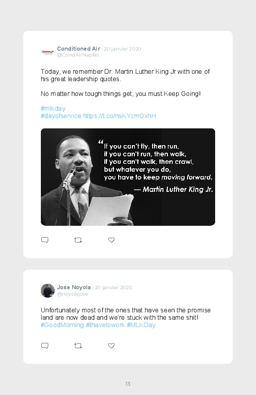Open the #dayofservice hashtag
Screen dimensions: 256x395
point(61,116)
